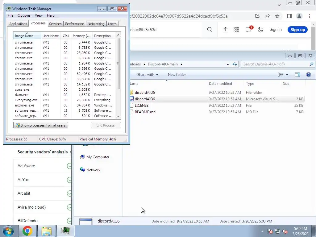
Task: Sort processes by Image Name column
Action: (x=27, y=36)
